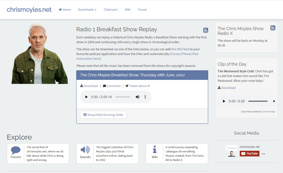This screenshot has height=173, width=283.
Task: Expand the Downloads menu
Action: (x=87, y=10)
